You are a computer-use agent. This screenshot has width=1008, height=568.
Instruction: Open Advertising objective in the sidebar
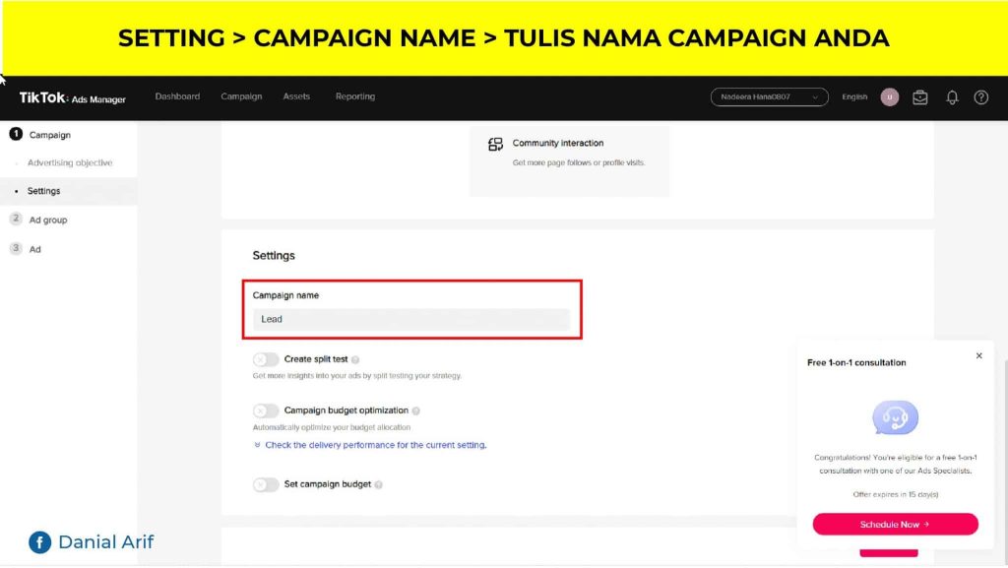pos(70,163)
